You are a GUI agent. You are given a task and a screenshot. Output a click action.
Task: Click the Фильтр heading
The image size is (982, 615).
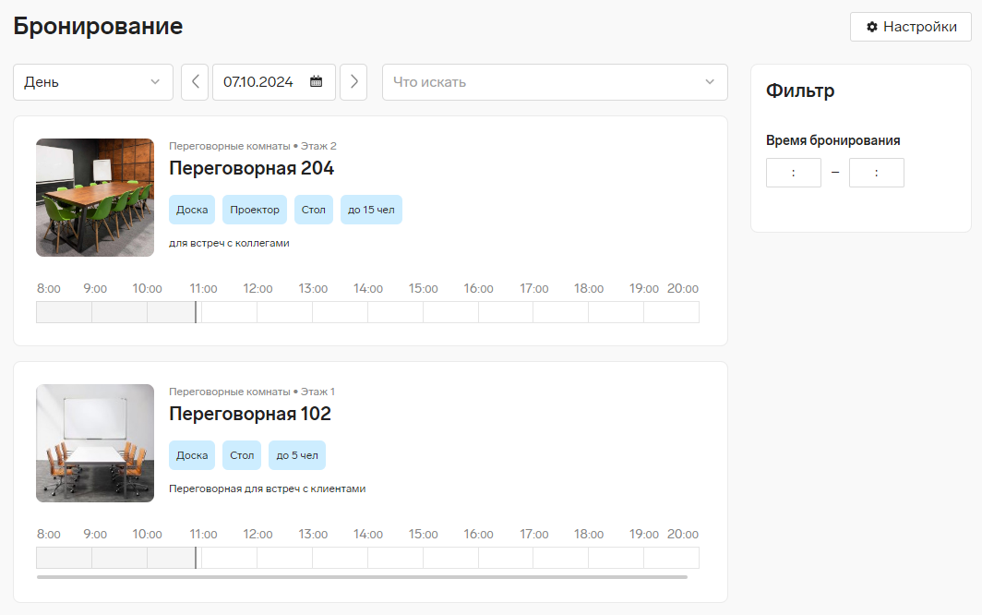[x=800, y=90]
